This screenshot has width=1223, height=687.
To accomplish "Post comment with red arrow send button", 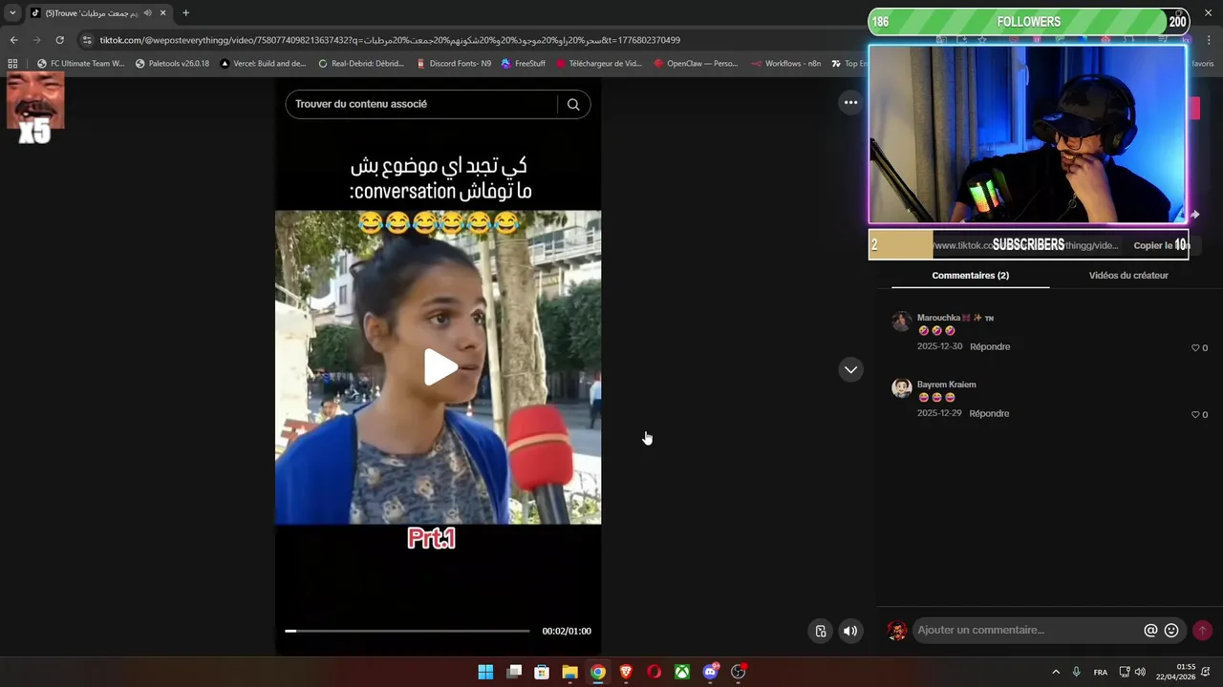I will (1202, 630).
